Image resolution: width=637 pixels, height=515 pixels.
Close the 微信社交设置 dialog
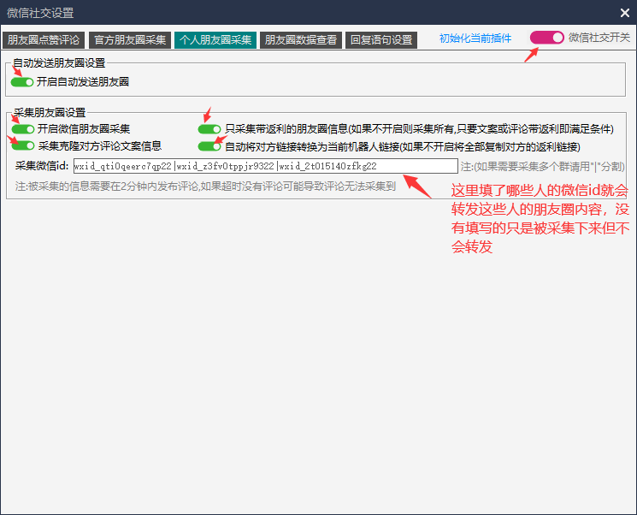point(624,13)
